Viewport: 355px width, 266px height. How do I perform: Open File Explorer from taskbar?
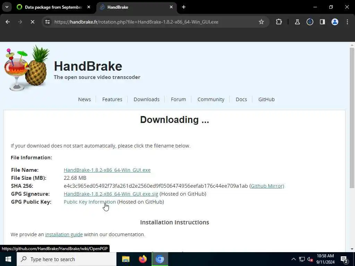coord(125,259)
